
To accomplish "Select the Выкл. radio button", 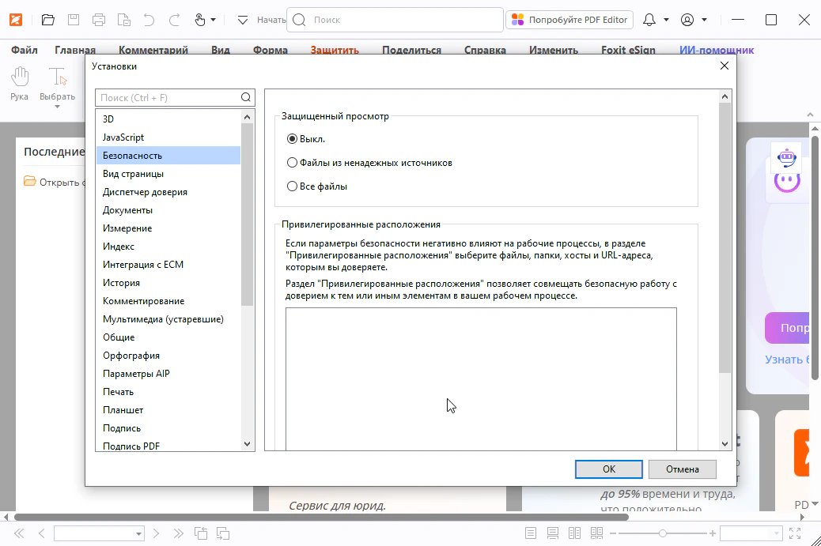I will click(292, 139).
